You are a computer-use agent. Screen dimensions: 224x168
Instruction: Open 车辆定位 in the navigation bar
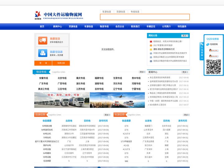click(x=151, y=26)
